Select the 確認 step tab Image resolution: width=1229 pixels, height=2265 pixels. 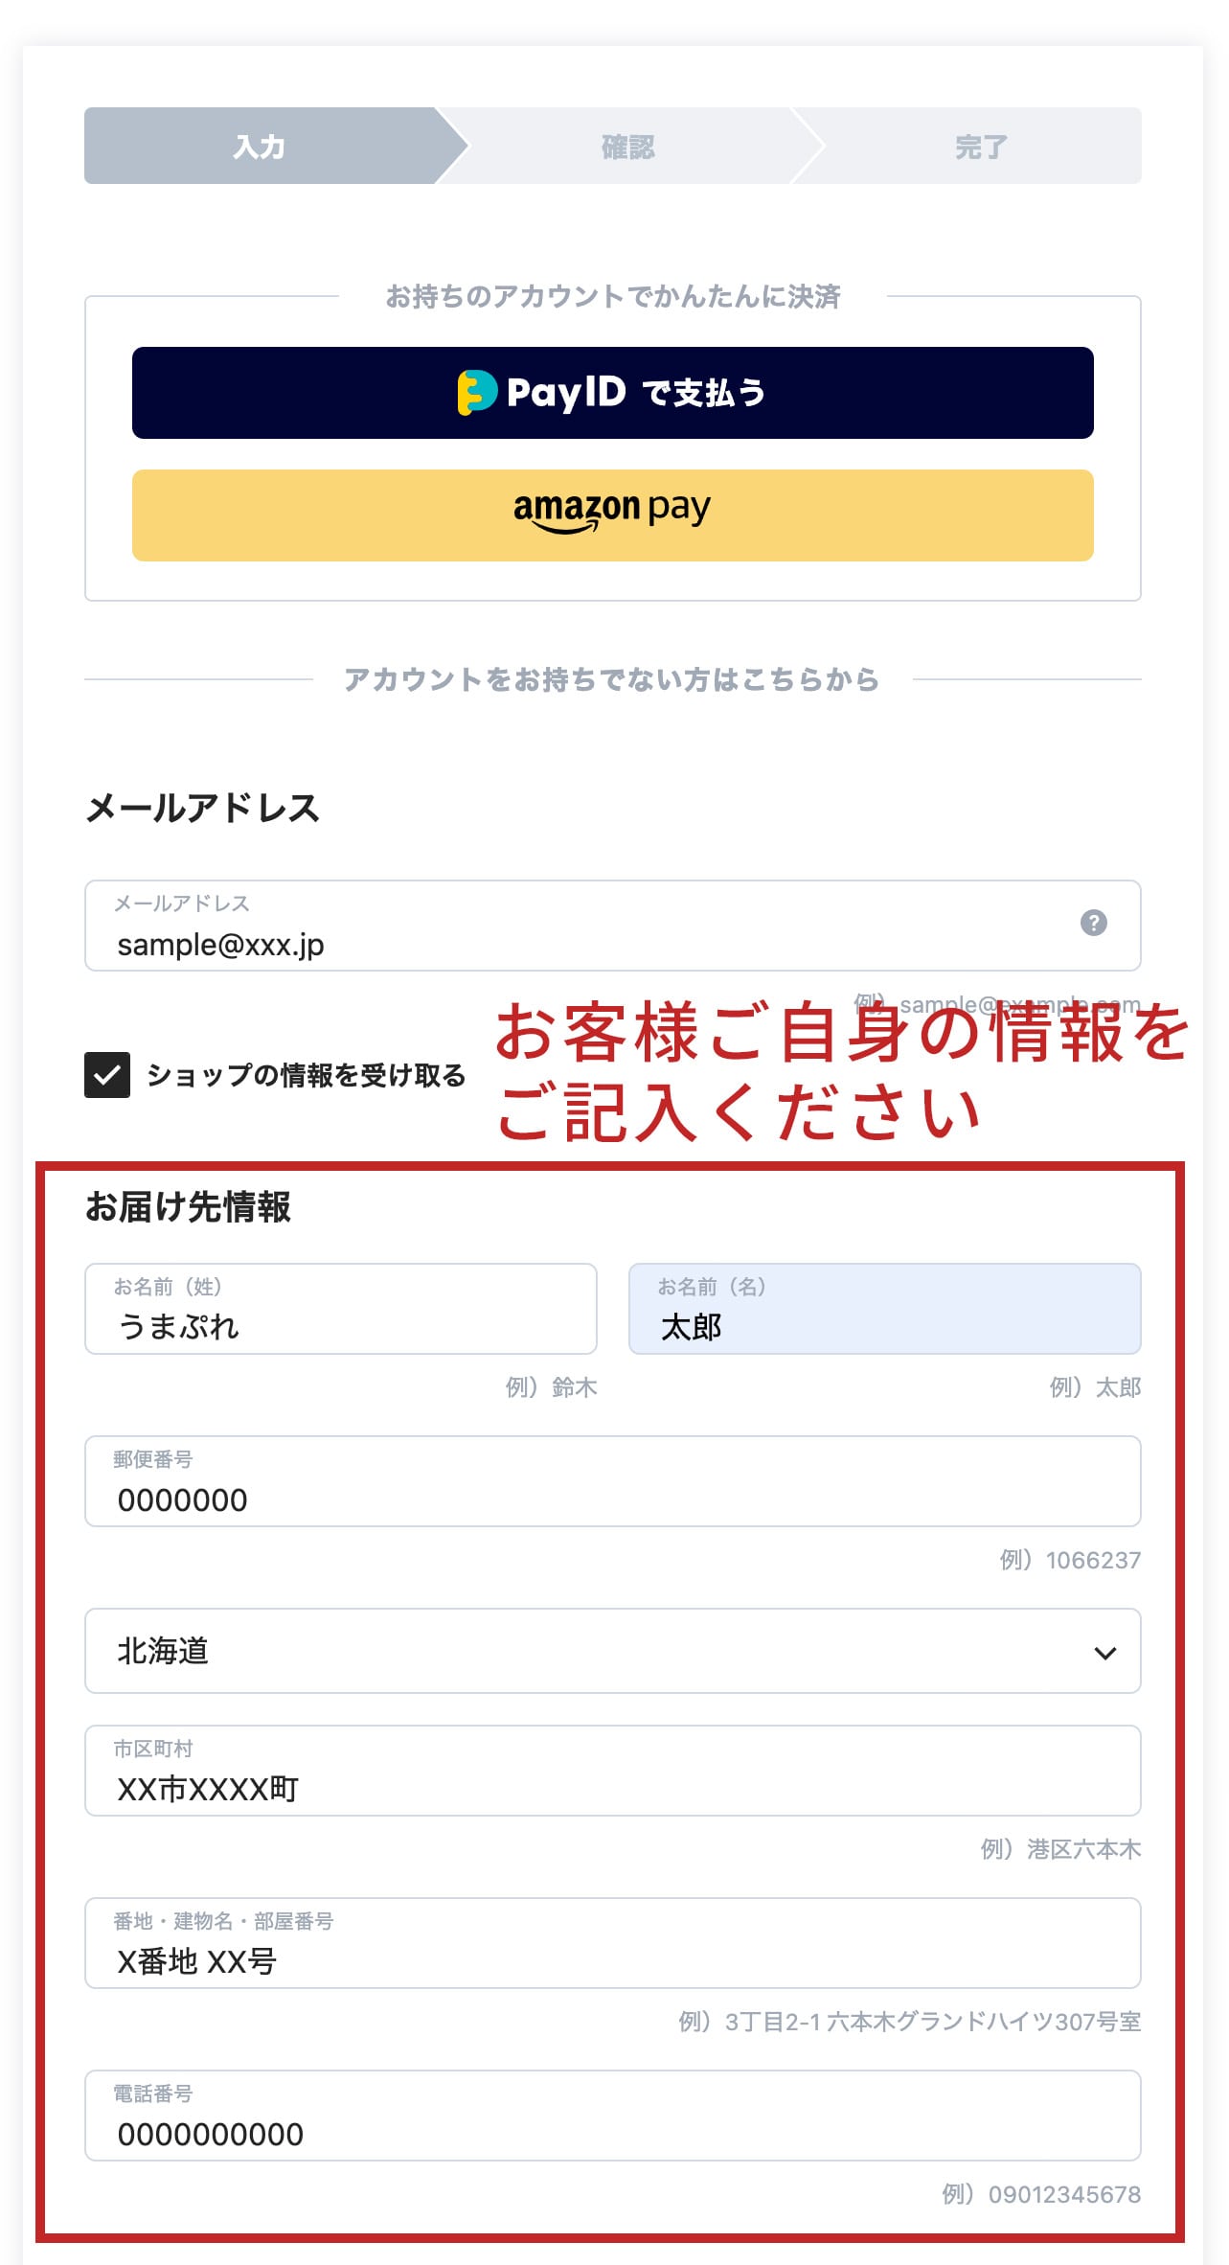pos(627,147)
